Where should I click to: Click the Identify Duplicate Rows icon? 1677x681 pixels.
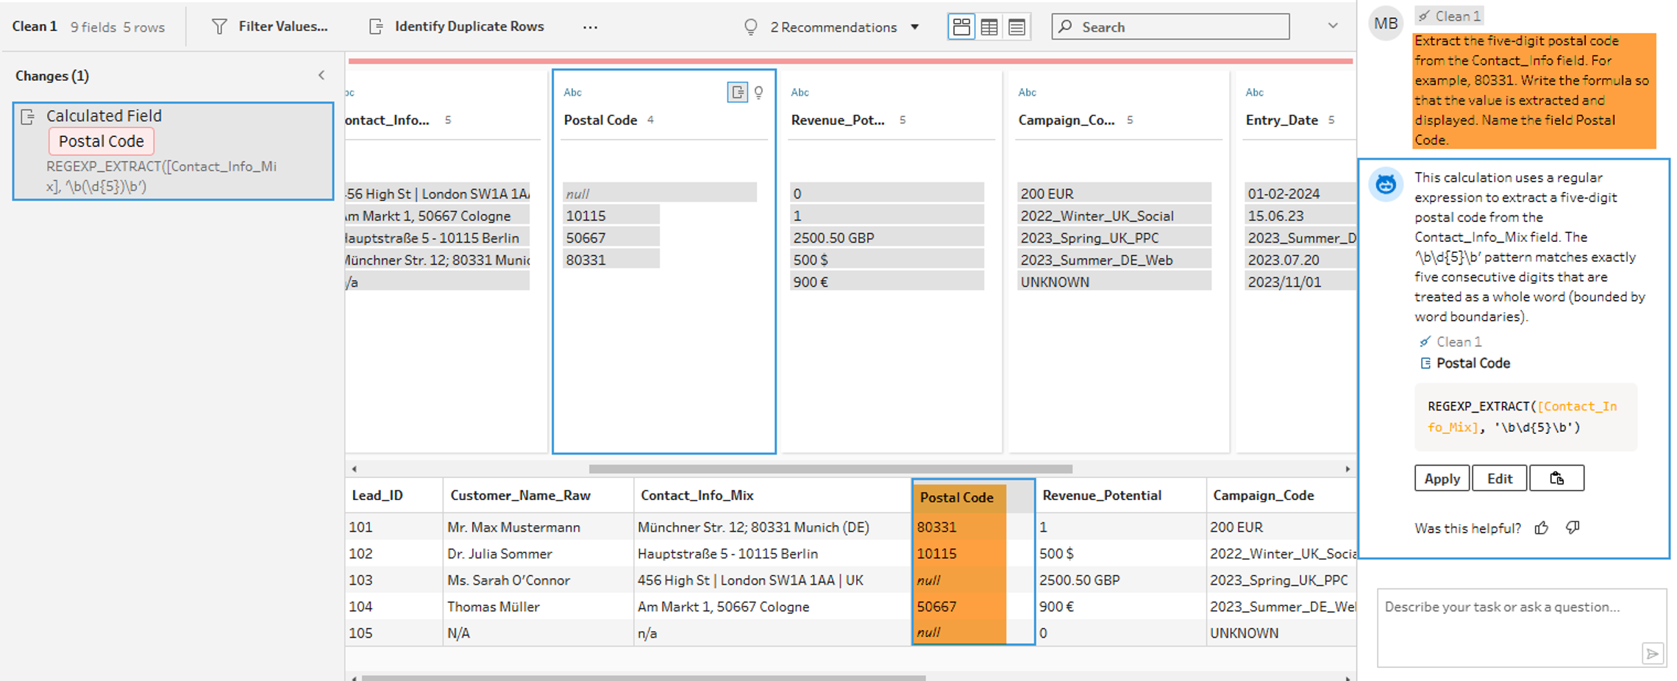[x=376, y=26]
